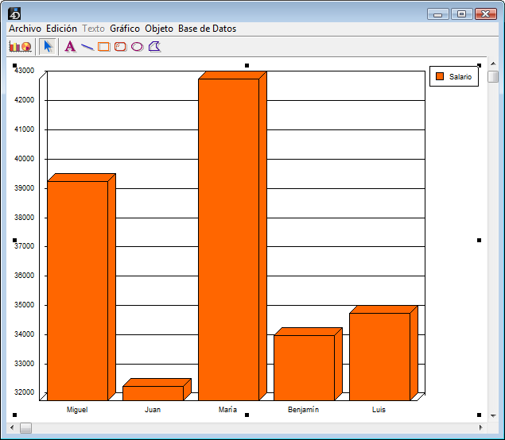Click the chart type icon in toolbar
The height and width of the screenshot is (440, 505).
(x=20, y=47)
